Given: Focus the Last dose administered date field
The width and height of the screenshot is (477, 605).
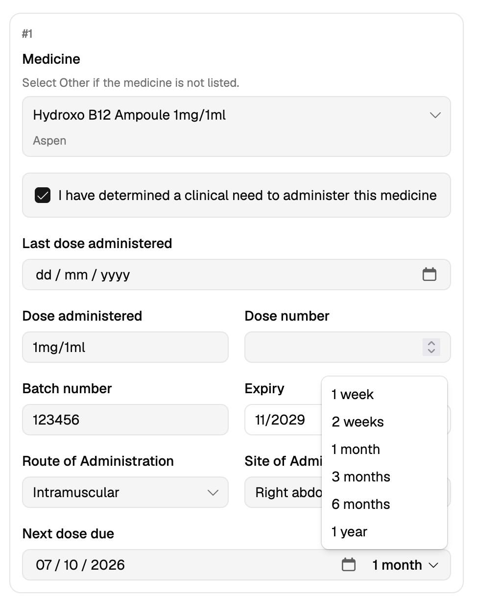Looking at the screenshot, I should click(x=237, y=275).
